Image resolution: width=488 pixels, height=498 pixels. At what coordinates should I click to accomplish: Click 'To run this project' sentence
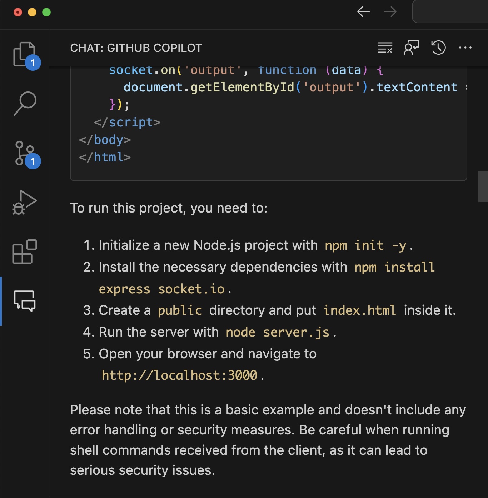[x=169, y=208]
